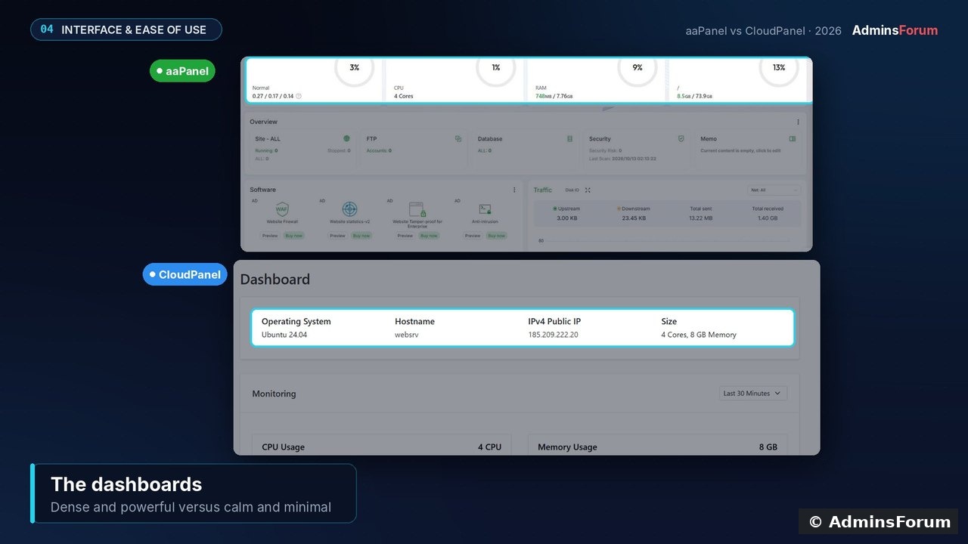
Task: Open the Software panel three-dot menu
Action: (514, 190)
